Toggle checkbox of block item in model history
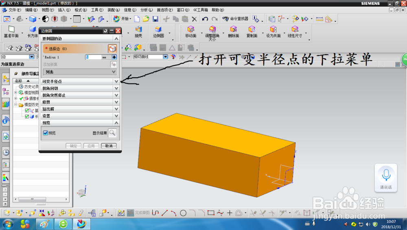This screenshot has height=230, width=407. point(27,116)
